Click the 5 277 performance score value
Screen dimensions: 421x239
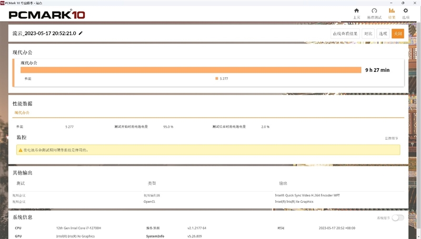[x=69, y=127]
